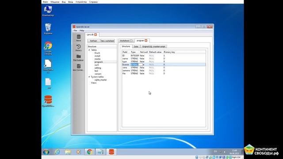
Task: Switch to Chrome in the taskbar
Action: click(x=89, y=152)
